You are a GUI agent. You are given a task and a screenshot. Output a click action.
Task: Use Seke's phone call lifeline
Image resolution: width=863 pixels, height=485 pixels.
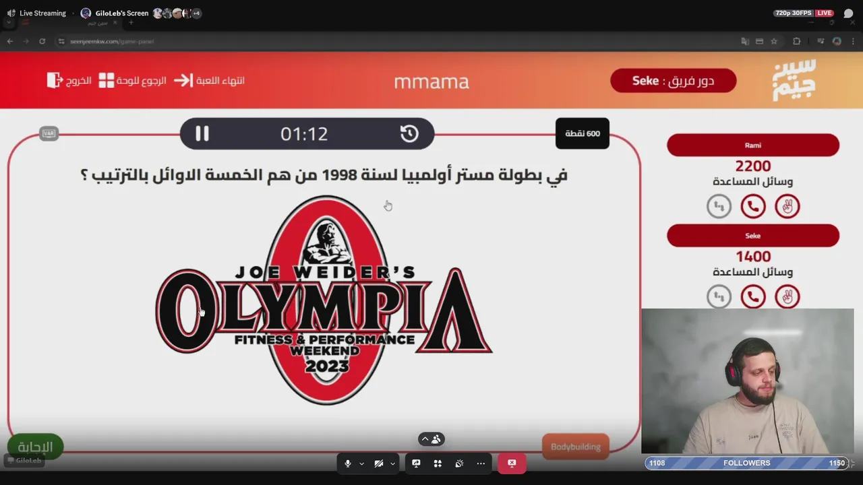[753, 296]
